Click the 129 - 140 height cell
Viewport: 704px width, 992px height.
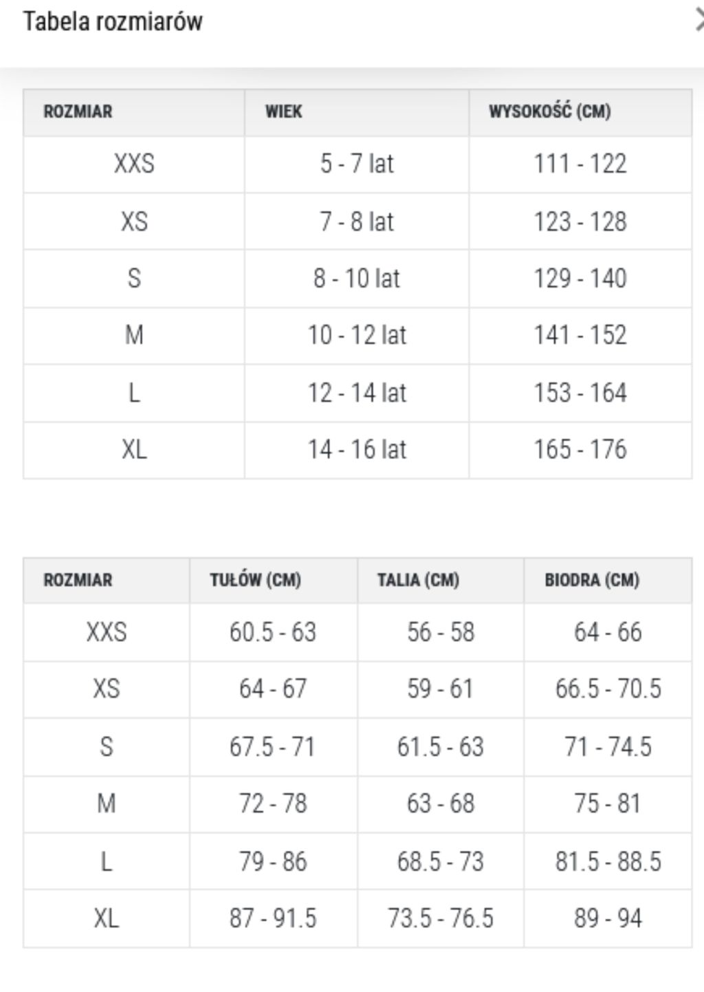580,279
